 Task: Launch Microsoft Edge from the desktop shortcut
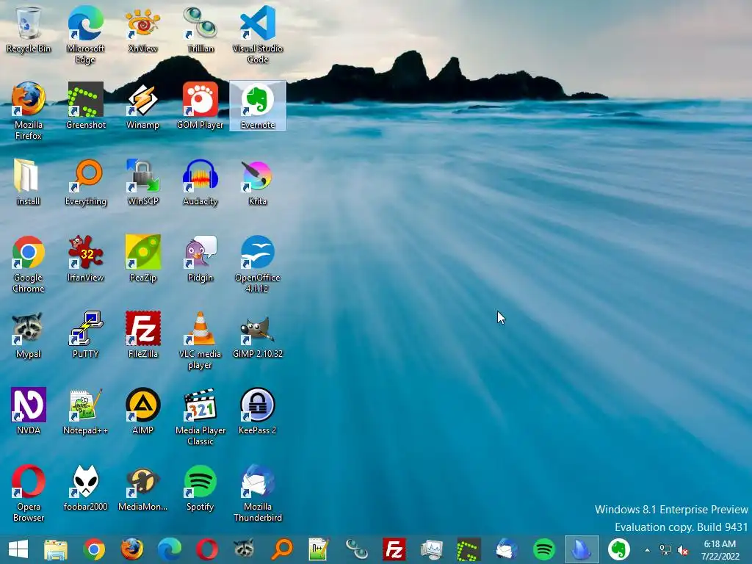pos(85,35)
